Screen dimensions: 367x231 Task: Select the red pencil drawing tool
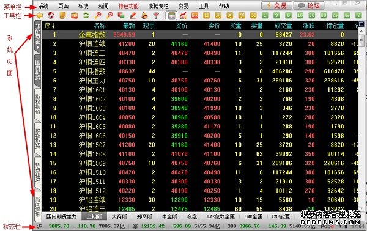point(133,16)
